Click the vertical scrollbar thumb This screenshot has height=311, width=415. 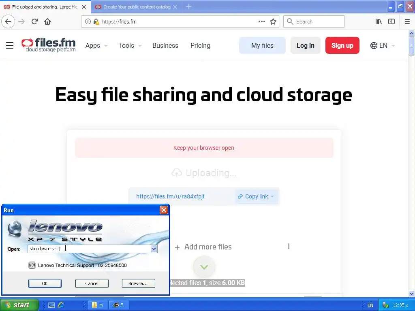tap(411, 46)
